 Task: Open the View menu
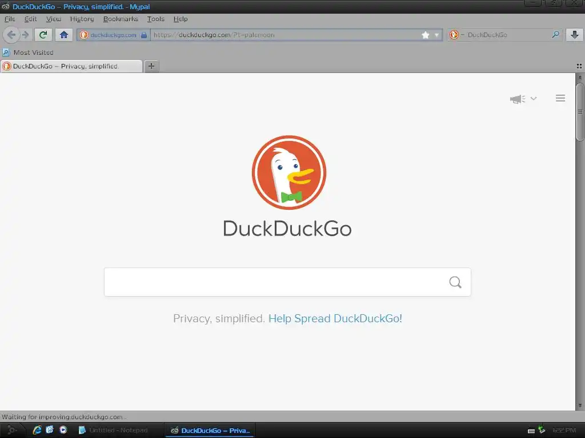point(53,19)
